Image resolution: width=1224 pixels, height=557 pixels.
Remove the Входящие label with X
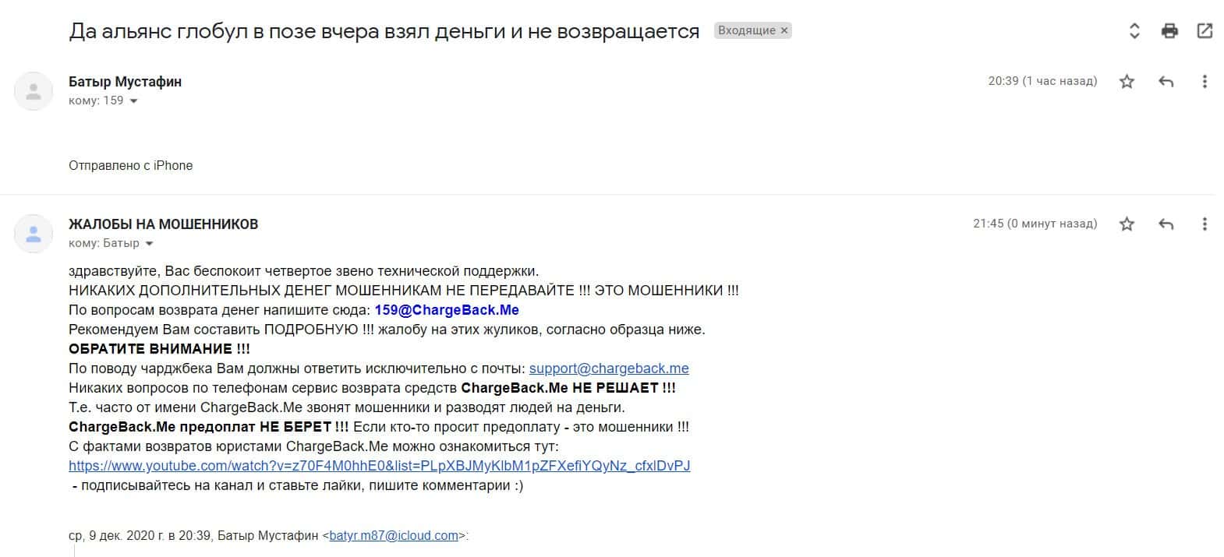point(784,30)
